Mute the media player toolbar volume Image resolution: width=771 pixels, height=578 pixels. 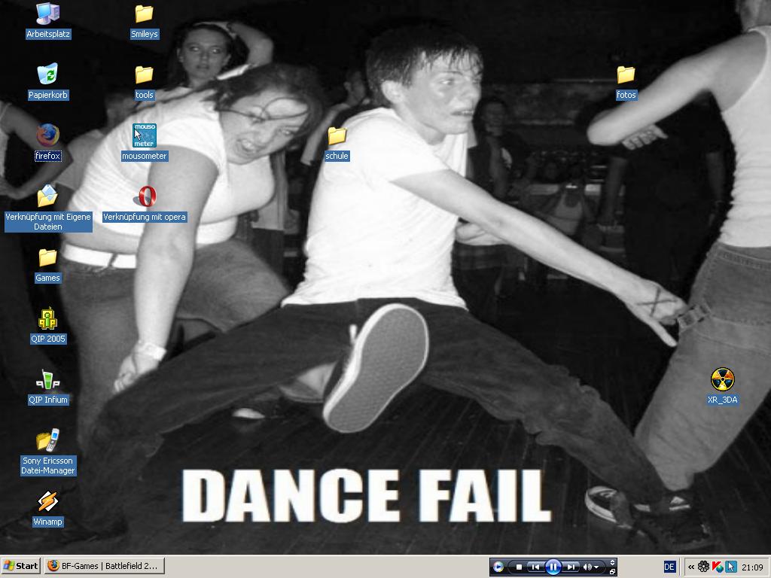[x=587, y=567]
